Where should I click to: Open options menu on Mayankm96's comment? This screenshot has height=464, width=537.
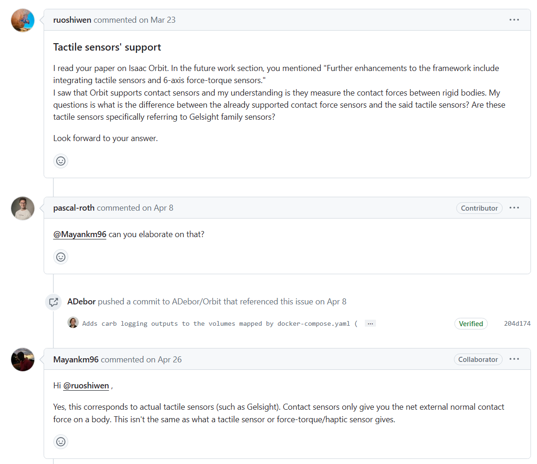tap(514, 359)
